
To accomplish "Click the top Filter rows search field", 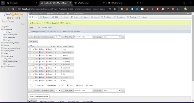I will [83, 37].
